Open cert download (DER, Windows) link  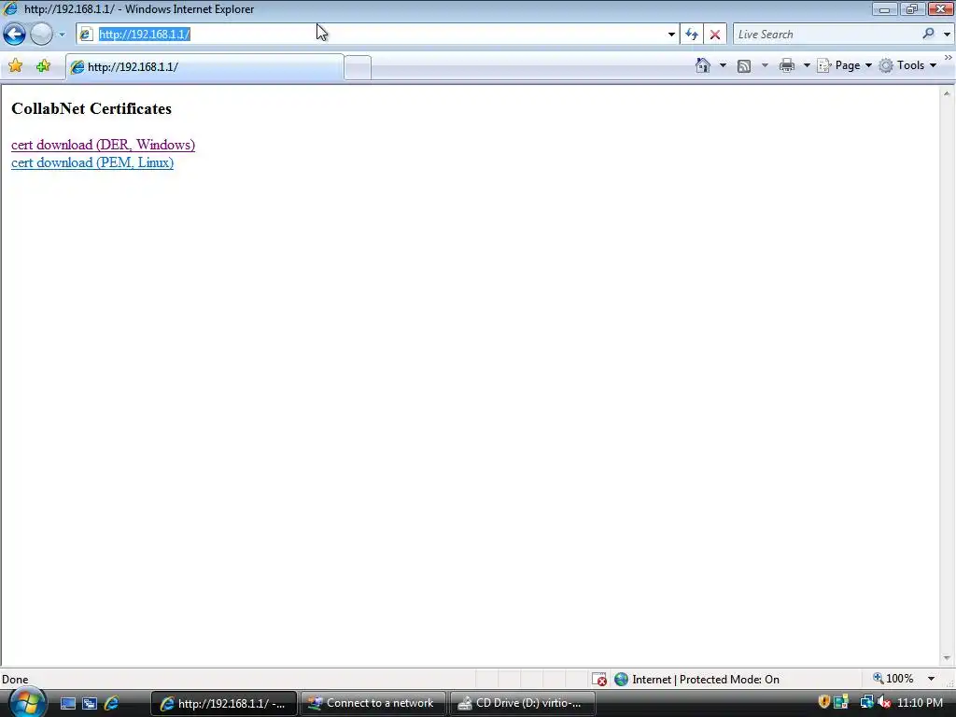click(x=103, y=145)
